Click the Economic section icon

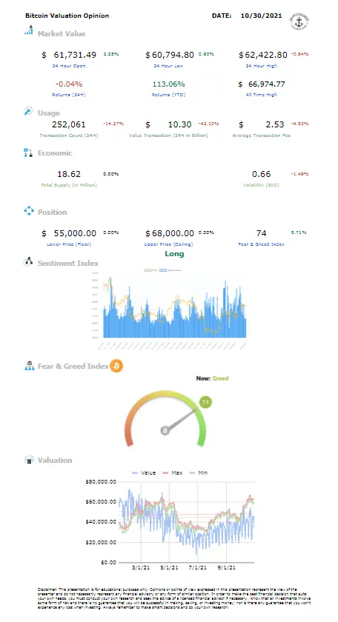coord(28,153)
